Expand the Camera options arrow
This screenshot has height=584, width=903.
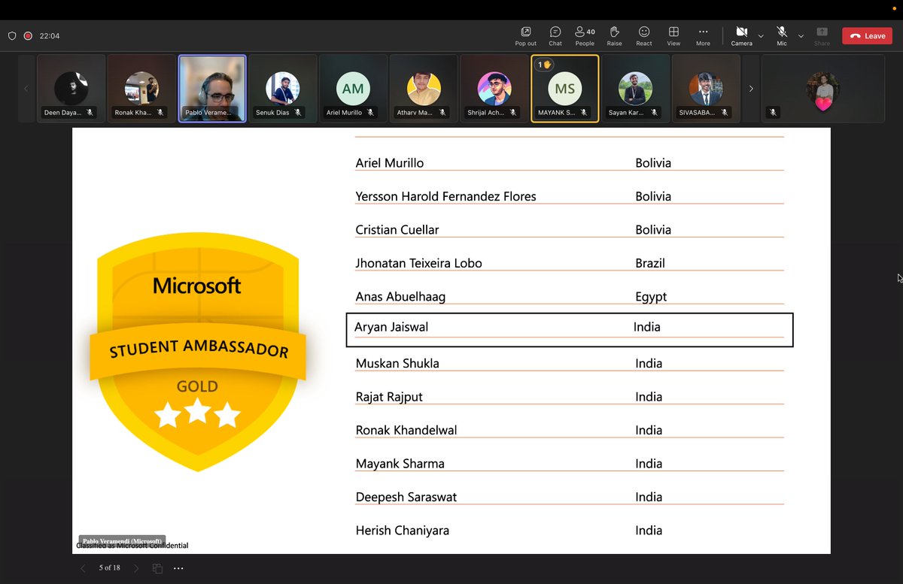coord(761,36)
